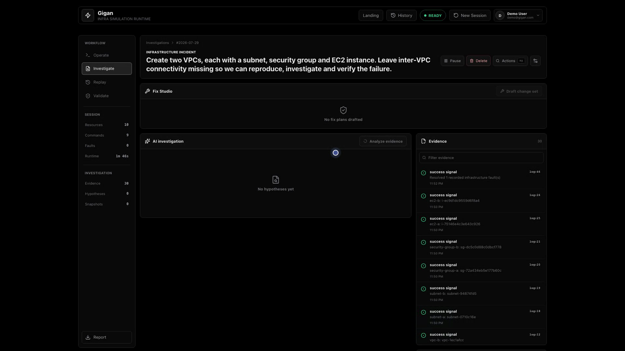
Task: Open the Actions command search
Action: pyautogui.click(x=510, y=61)
